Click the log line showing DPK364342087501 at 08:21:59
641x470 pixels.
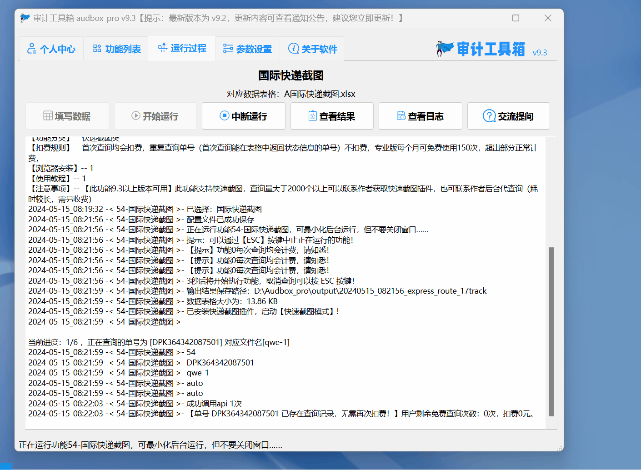[141, 363]
